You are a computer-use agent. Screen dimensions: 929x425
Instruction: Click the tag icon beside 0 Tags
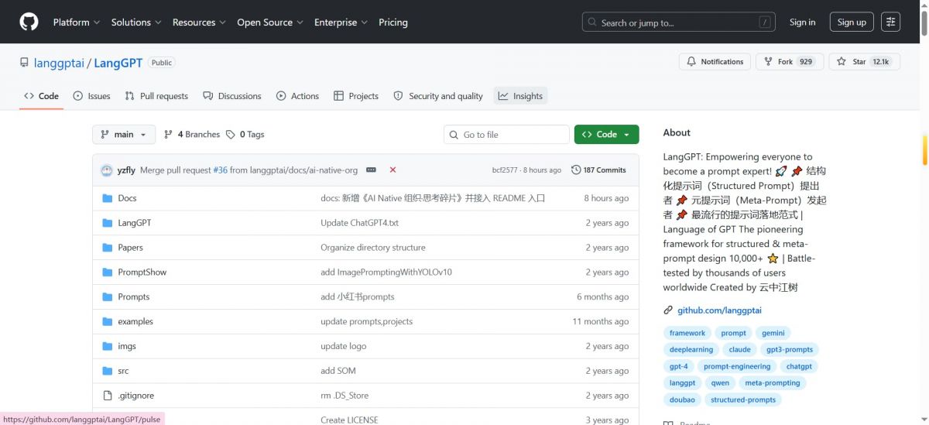(231, 135)
